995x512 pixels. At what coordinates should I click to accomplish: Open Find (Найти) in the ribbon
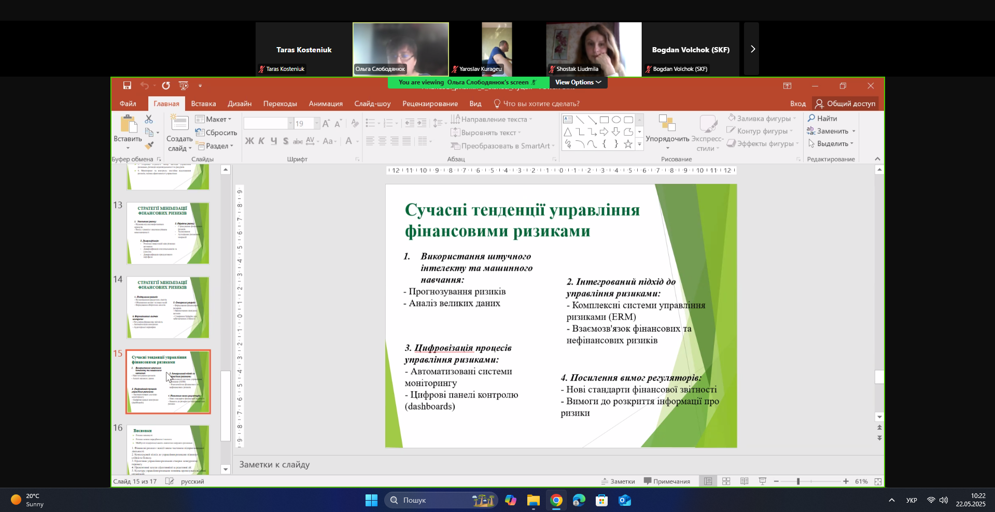coord(823,118)
